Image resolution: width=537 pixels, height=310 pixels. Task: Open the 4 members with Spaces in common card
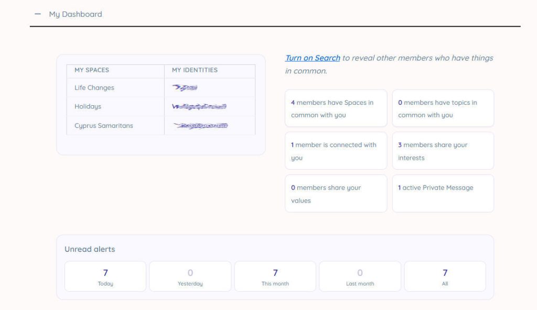[336, 108]
